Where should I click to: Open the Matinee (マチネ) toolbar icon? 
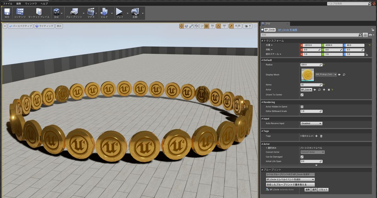(91, 13)
